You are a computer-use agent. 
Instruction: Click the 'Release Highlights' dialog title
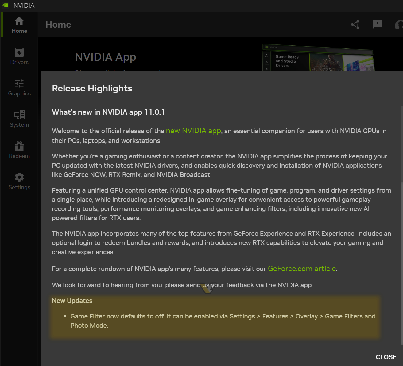point(92,88)
